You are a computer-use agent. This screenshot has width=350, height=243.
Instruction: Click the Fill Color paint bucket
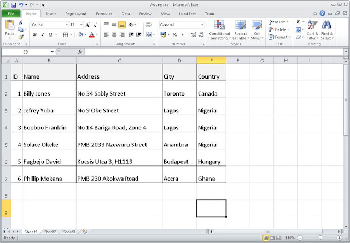click(x=80, y=34)
